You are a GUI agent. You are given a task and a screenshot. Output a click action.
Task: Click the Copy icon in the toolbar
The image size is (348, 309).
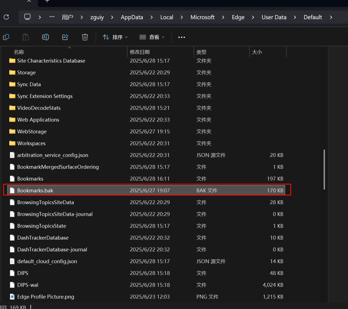(6, 37)
